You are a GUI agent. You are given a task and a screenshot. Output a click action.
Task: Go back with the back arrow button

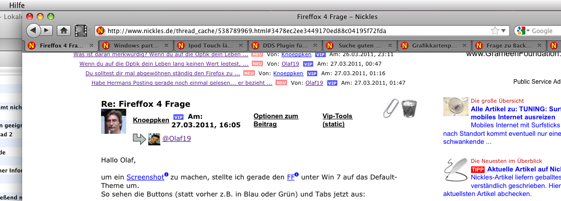point(33,31)
